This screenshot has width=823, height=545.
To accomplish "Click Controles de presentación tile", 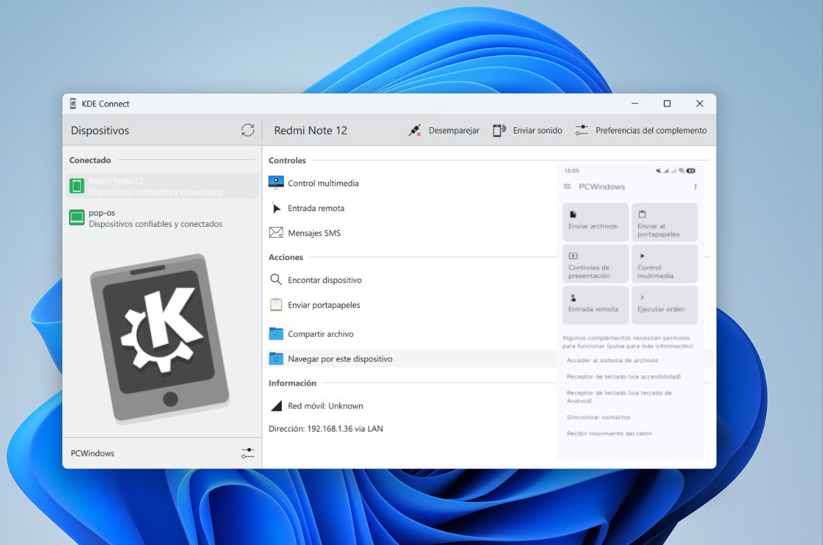I will [595, 264].
